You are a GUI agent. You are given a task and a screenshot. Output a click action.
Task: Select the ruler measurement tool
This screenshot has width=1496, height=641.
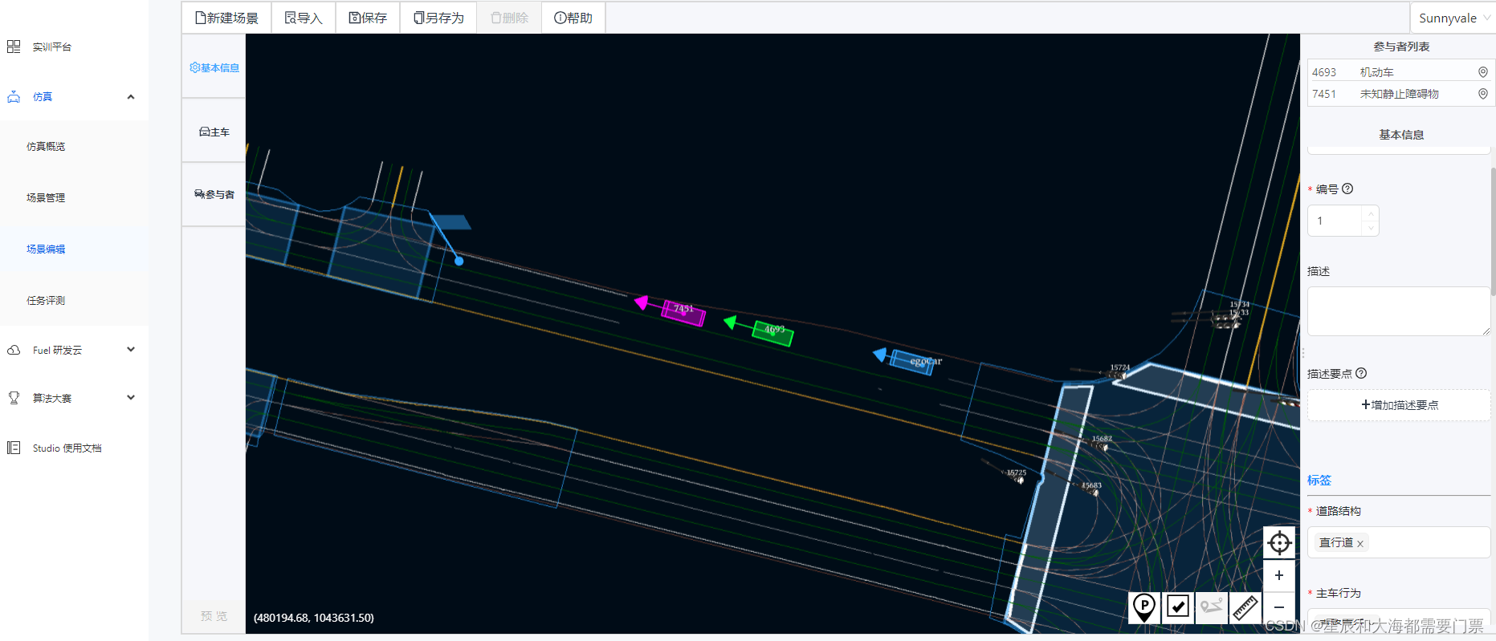pyautogui.click(x=1245, y=607)
